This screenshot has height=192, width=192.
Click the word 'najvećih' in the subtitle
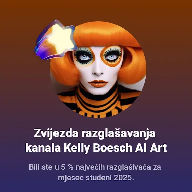click(90, 167)
